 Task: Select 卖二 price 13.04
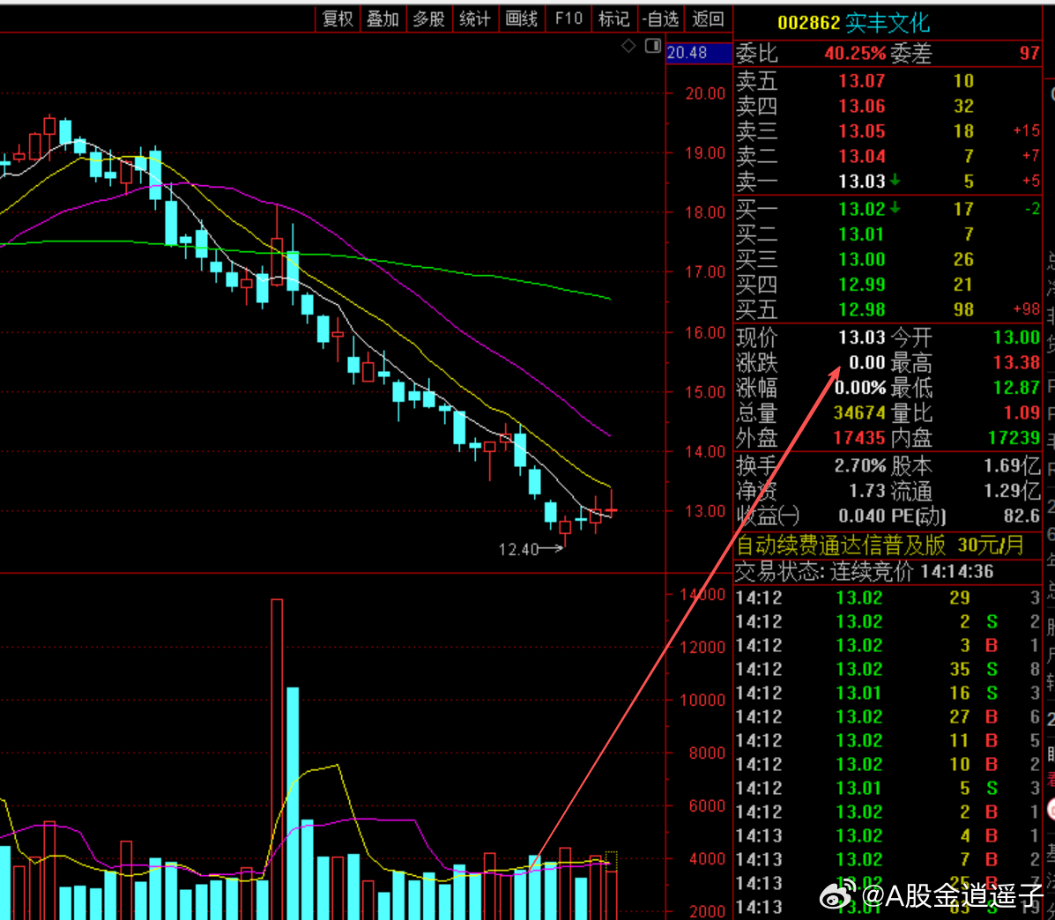pos(861,156)
